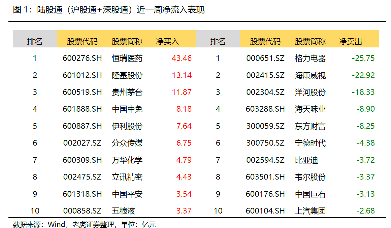Click stock code 600176.SH
391x228 pixels.
click(x=265, y=194)
